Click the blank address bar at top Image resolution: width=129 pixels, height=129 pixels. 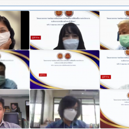[x=64, y=8]
